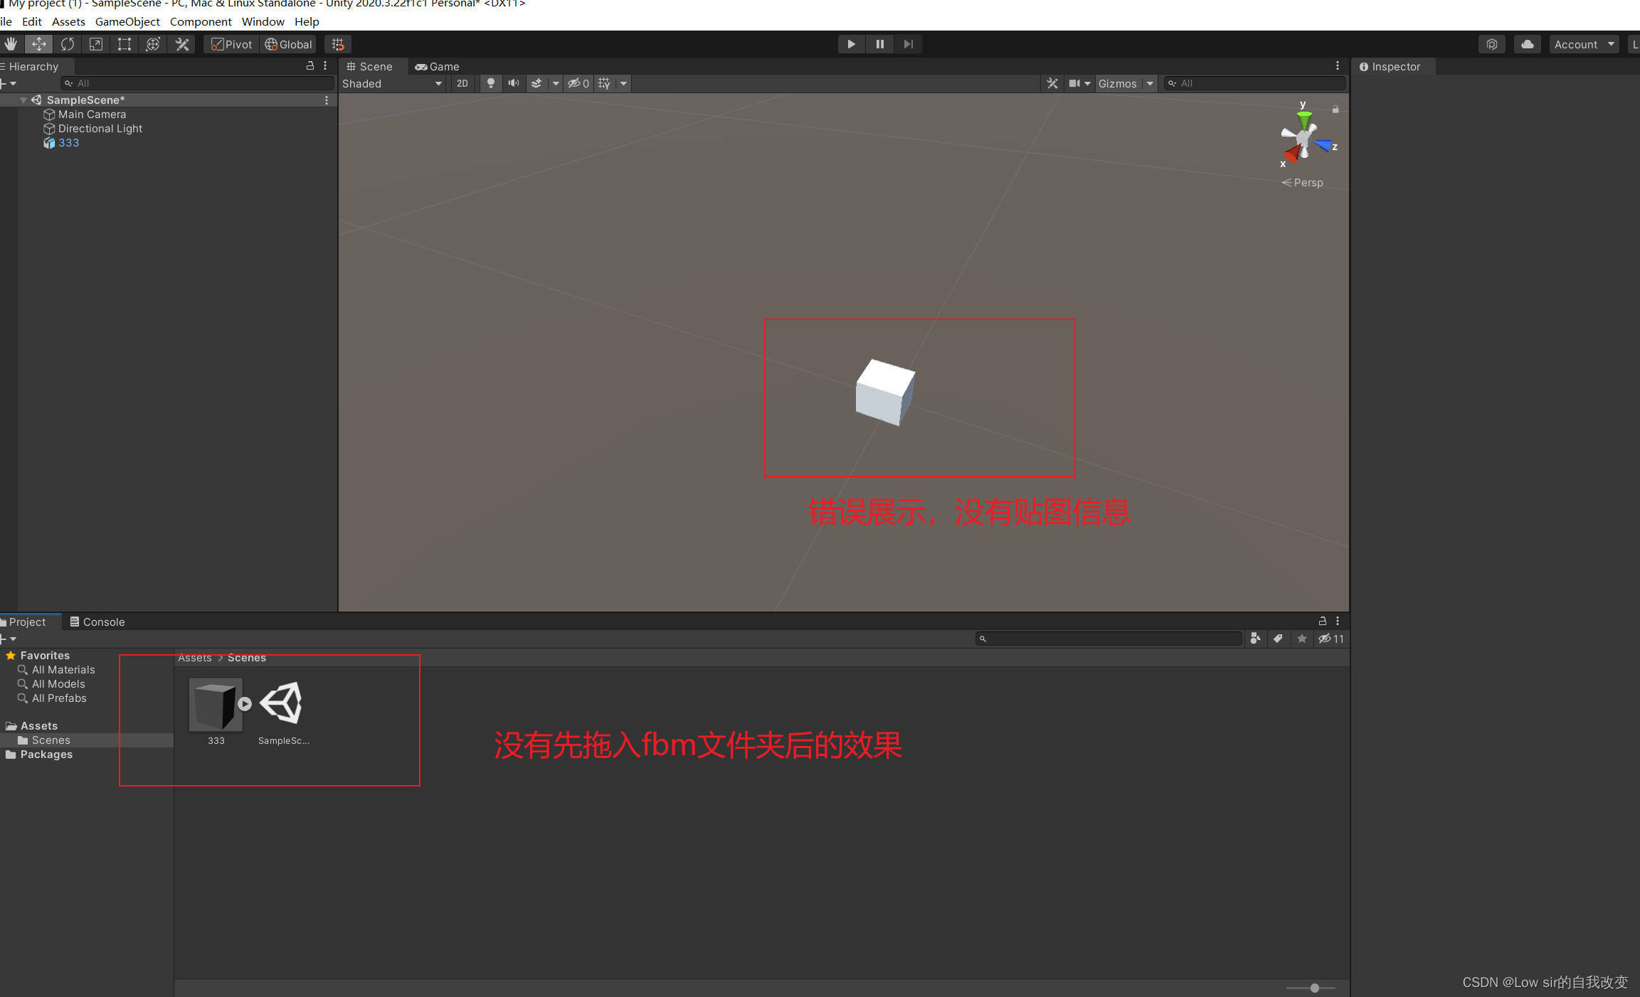Toggle the 2D view mode button

tap(462, 83)
